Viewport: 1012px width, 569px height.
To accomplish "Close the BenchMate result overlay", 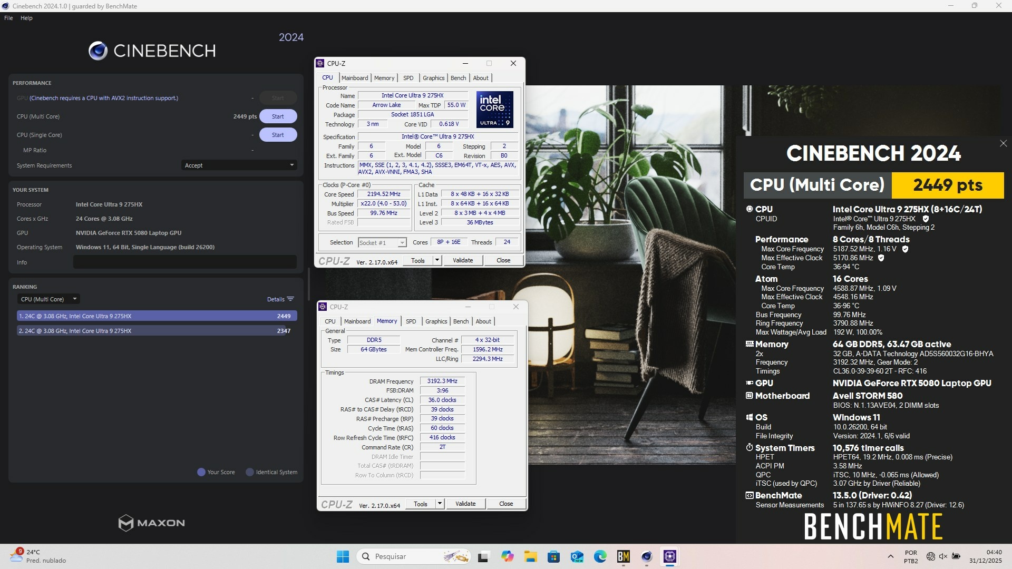I will 1003,143.
